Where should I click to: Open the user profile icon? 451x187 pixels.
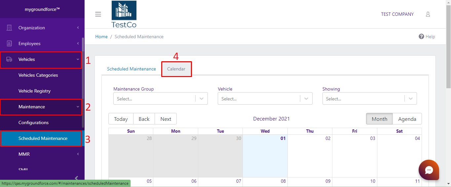(428, 14)
